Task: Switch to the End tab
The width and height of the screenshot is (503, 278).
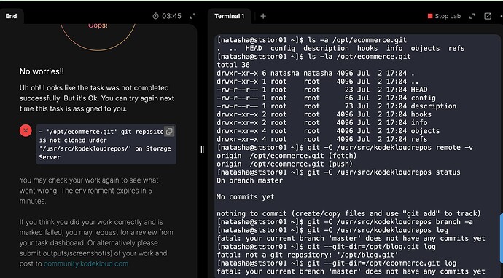Action: point(11,16)
